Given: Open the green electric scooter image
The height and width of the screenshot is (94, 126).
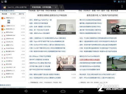Looking at the screenshot, I should point(116,63).
